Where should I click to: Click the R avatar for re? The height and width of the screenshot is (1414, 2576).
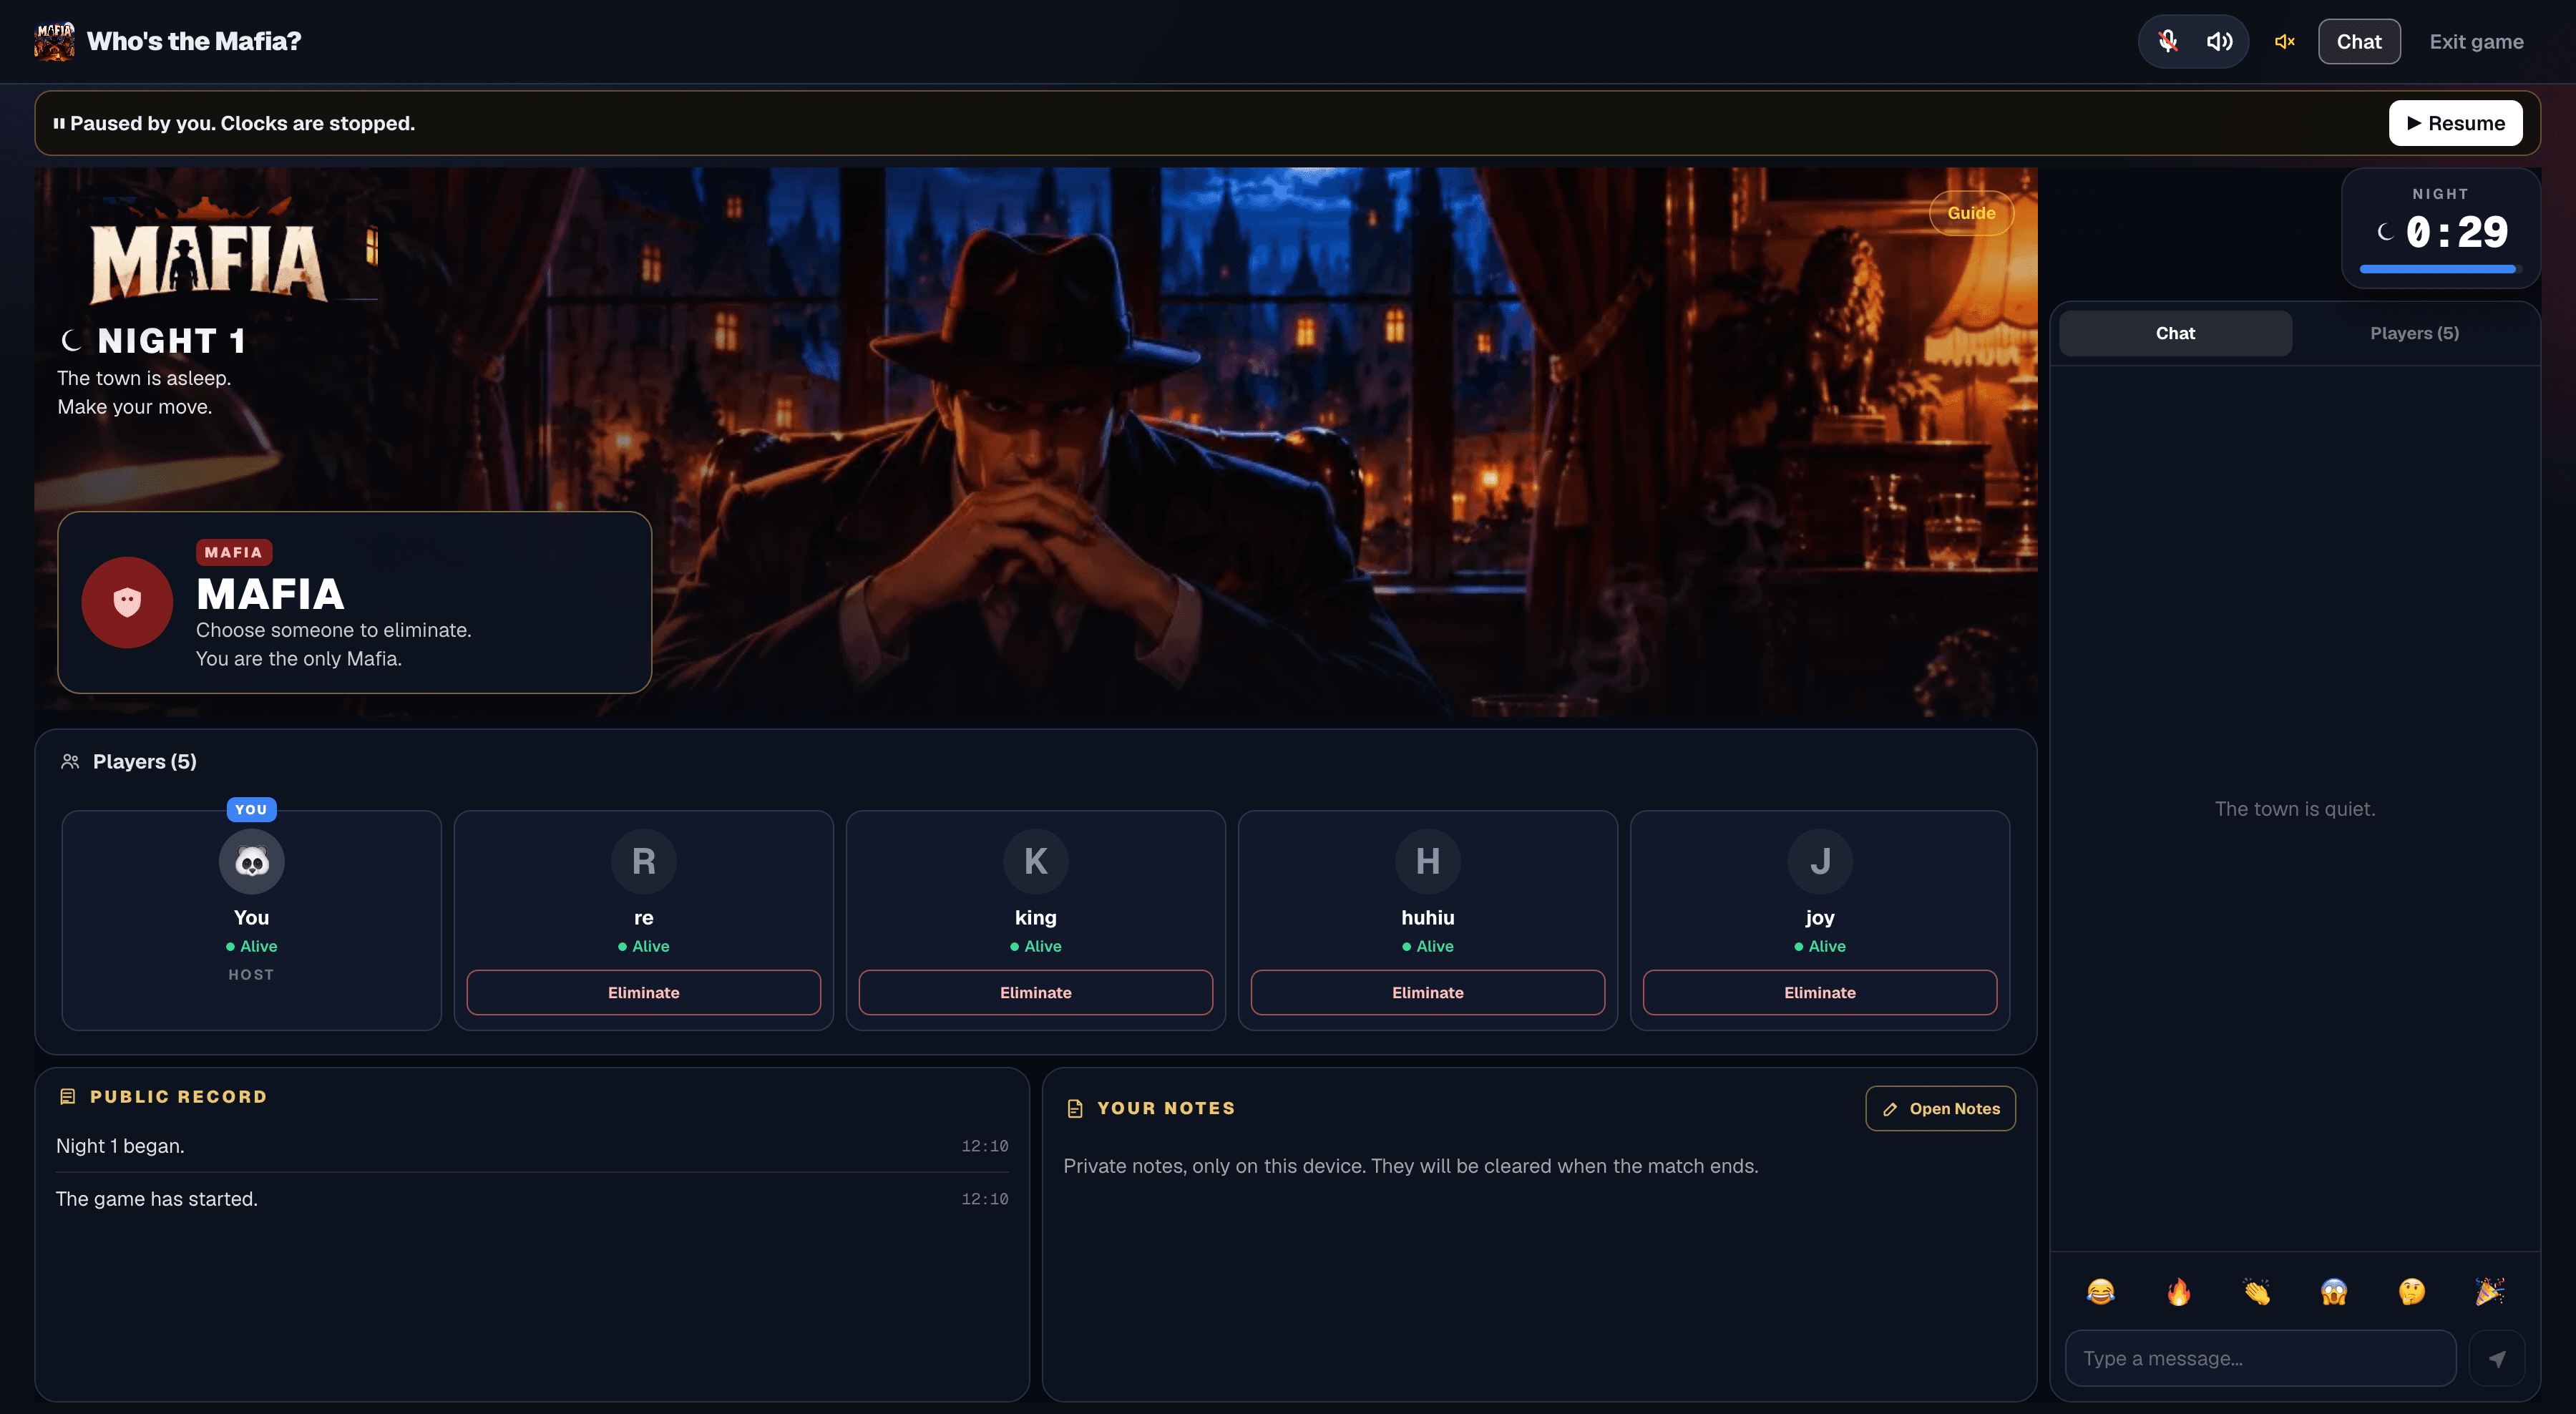pyautogui.click(x=643, y=861)
